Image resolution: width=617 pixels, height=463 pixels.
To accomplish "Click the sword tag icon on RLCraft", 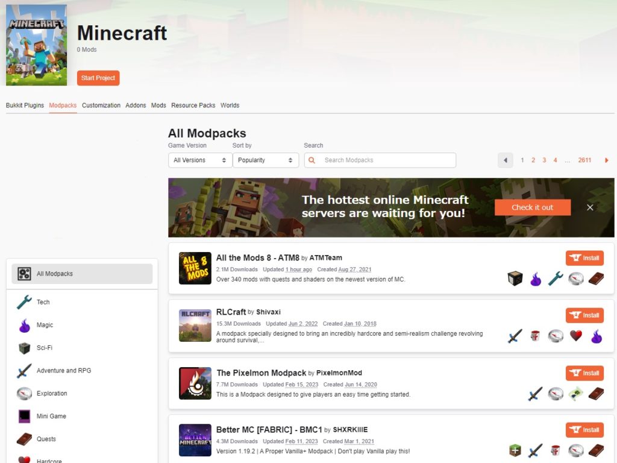I will (x=515, y=336).
